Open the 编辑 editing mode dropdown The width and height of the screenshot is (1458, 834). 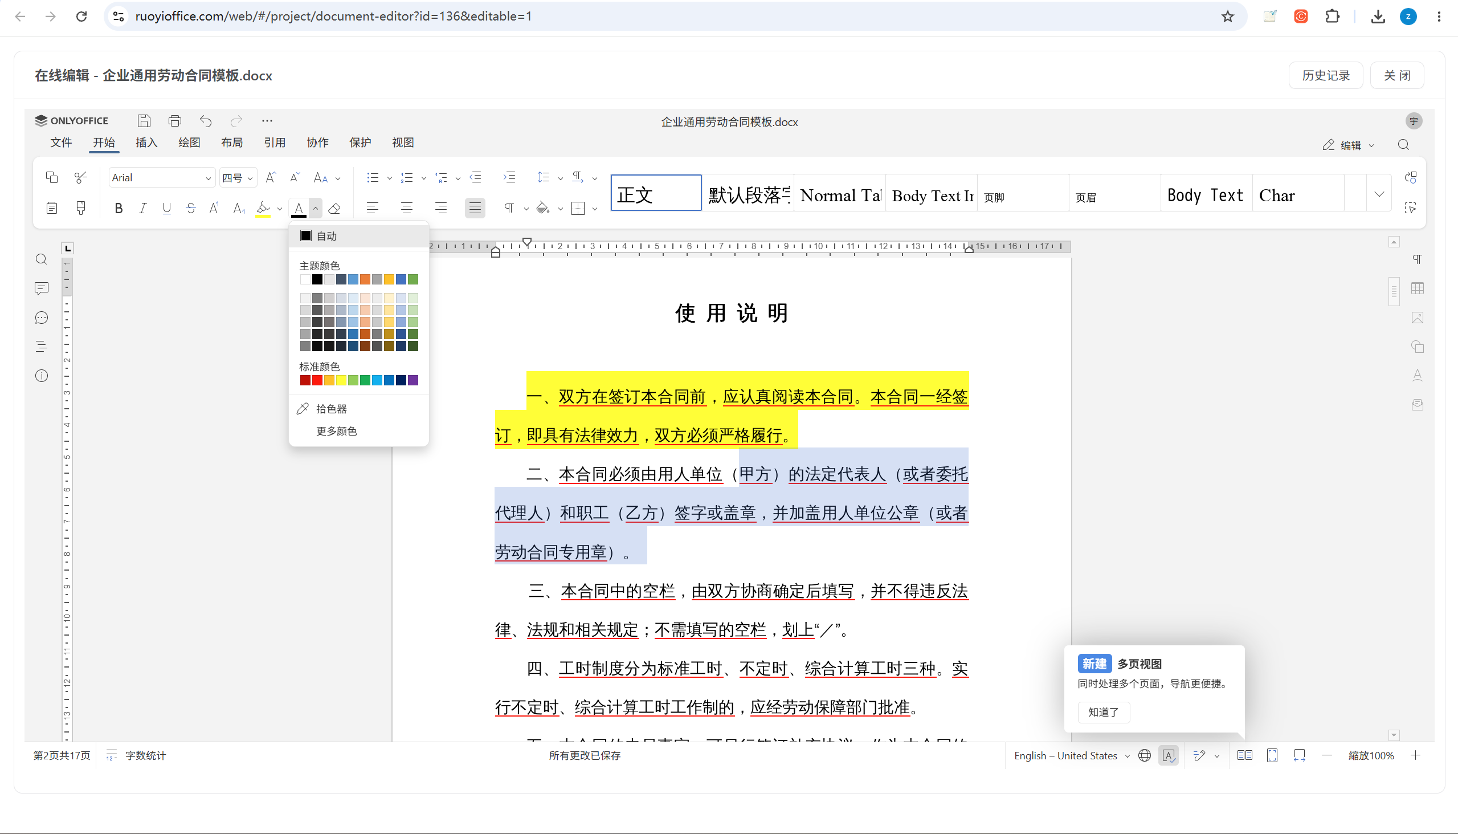click(1348, 145)
